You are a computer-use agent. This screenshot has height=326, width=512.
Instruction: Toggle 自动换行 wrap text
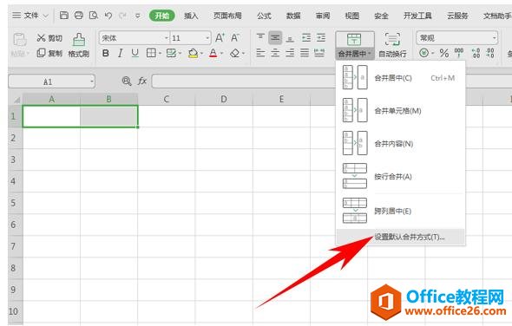coord(392,45)
